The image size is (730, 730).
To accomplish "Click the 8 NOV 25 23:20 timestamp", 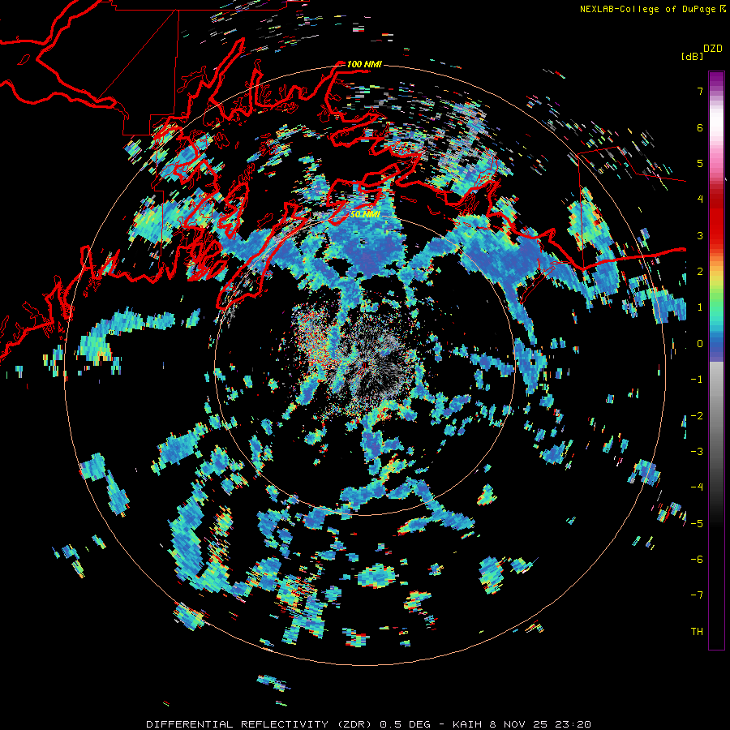I will [x=540, y=724].
